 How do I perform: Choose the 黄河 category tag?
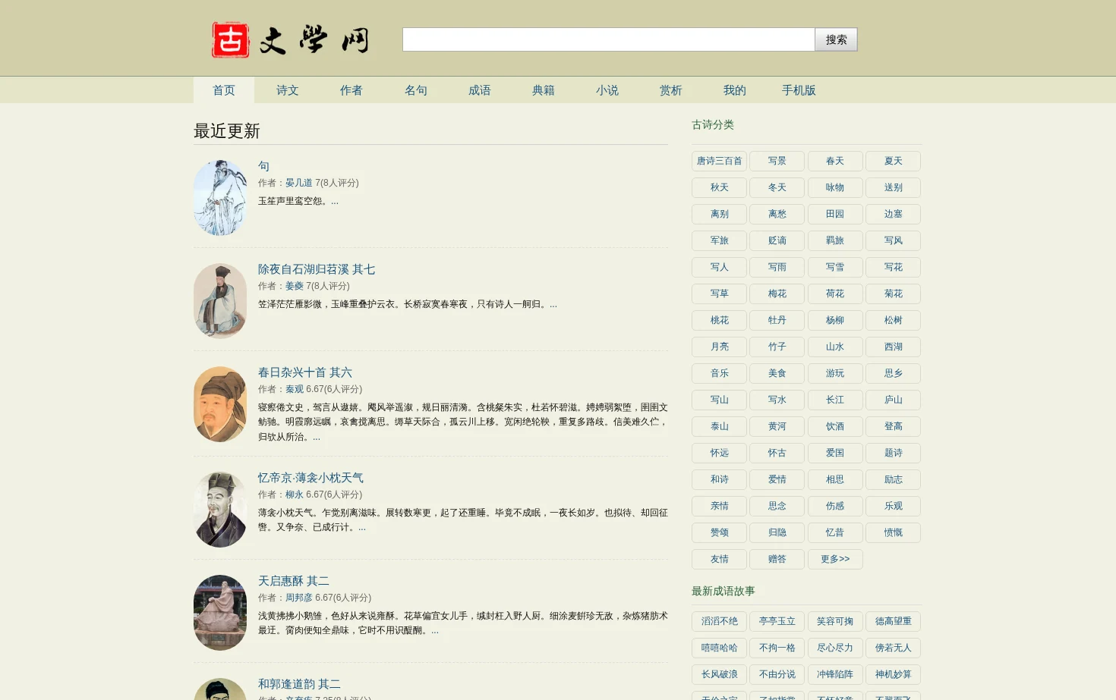coord(777,426)
